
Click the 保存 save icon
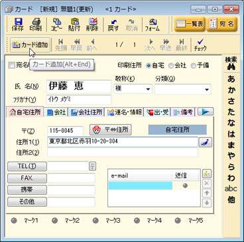[18, 25]
